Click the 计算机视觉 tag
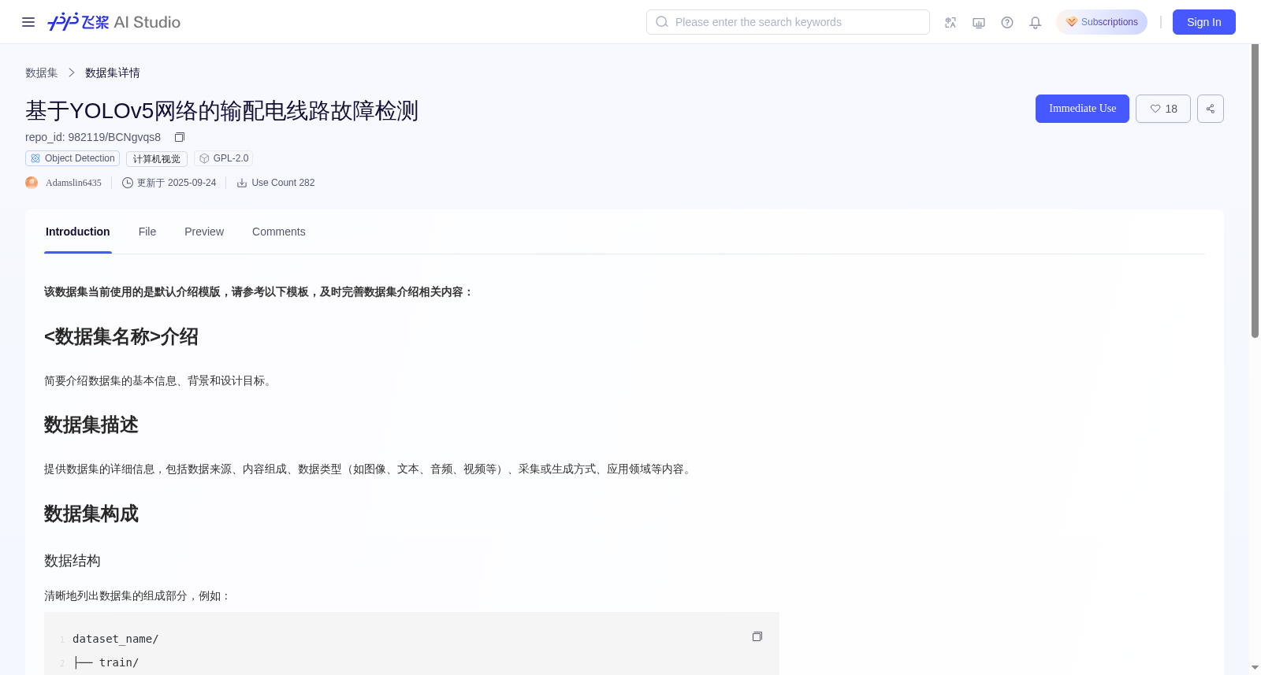Viewport: 1261px width, 675px height. click(x=157, y=159)
